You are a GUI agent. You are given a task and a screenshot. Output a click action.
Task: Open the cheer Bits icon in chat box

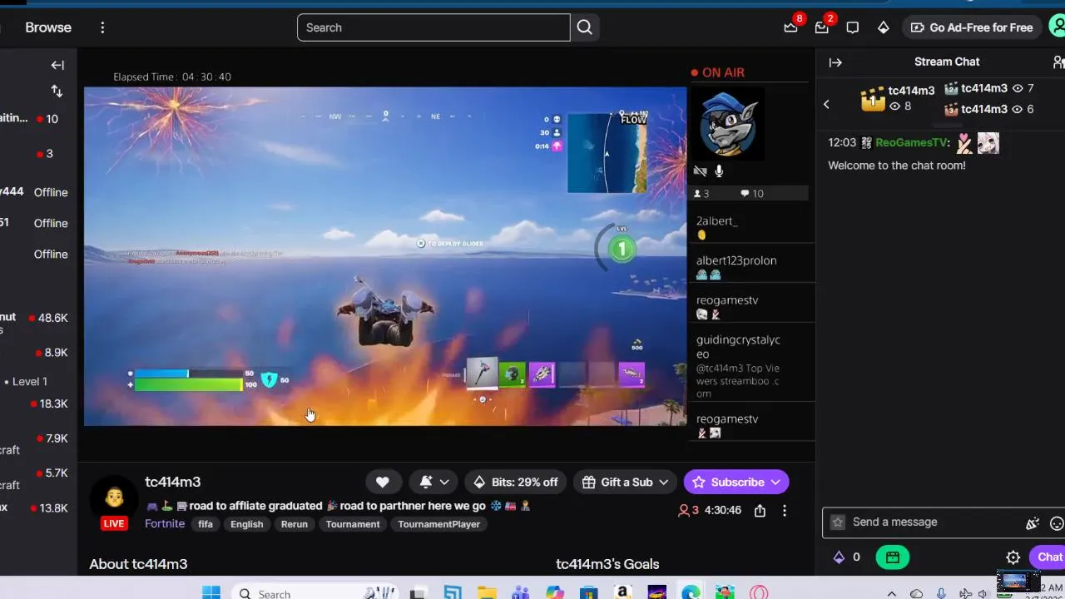pos(1032,523)
